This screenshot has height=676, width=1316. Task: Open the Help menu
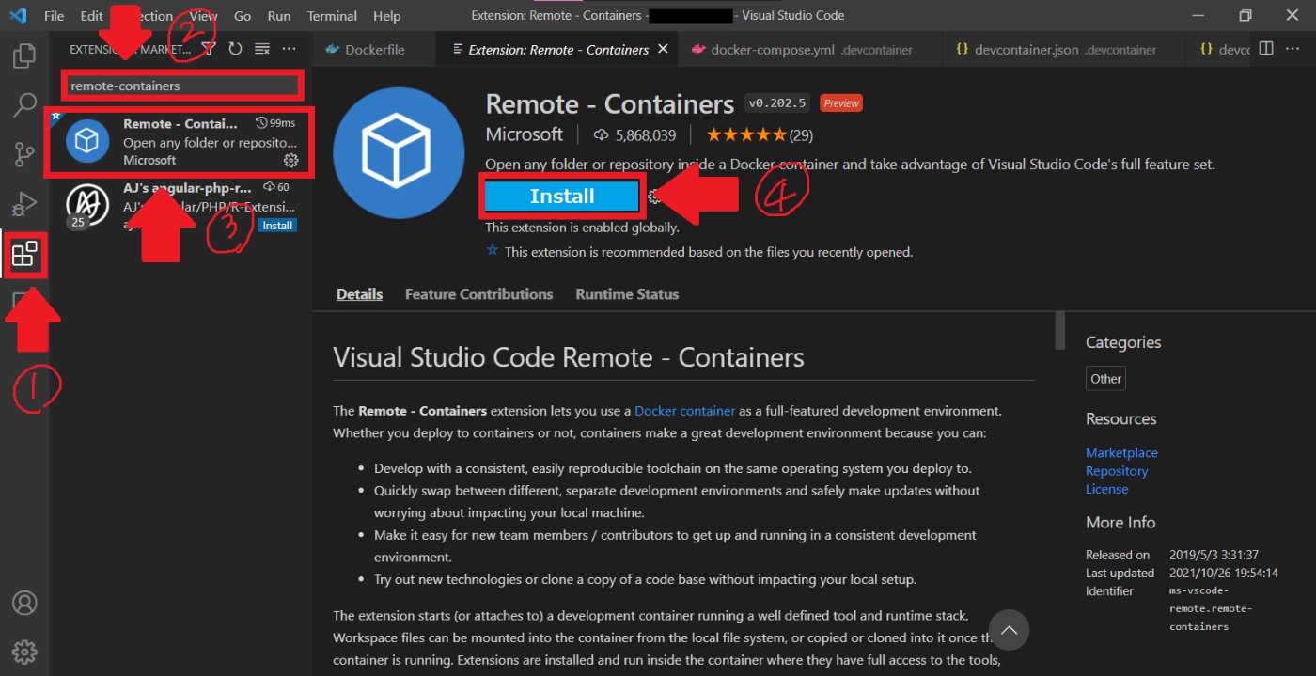pos(386,16)
